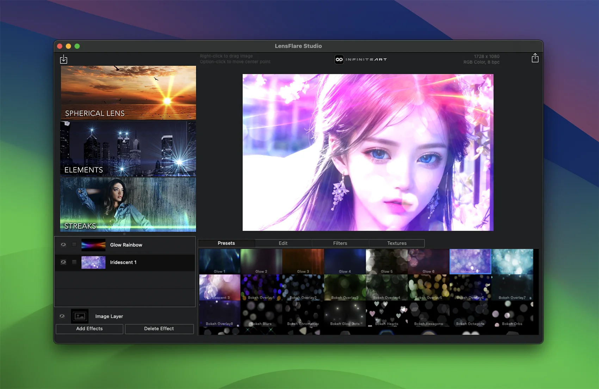Select the Image Layer label
The height and width of the screenshot is (389, 599).
coord(109,316)
